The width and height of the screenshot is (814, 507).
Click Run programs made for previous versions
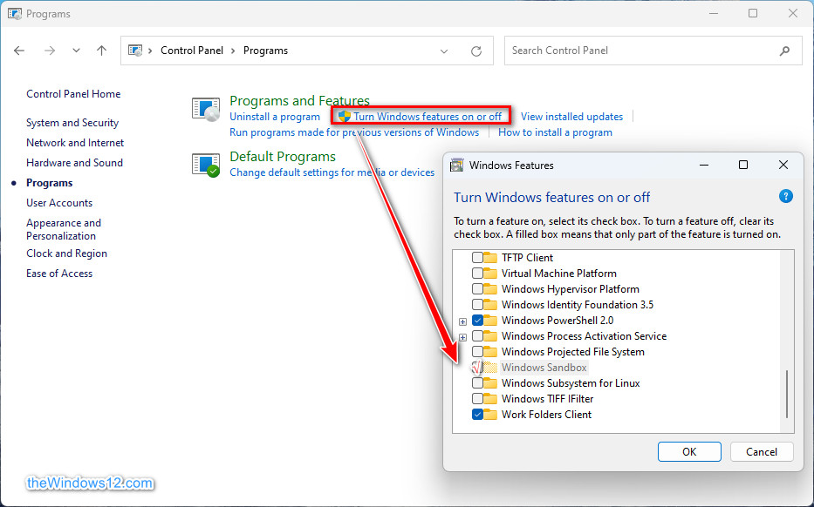coord(354,132)
